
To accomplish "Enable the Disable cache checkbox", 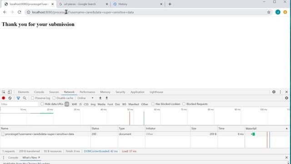I will 54,98.
